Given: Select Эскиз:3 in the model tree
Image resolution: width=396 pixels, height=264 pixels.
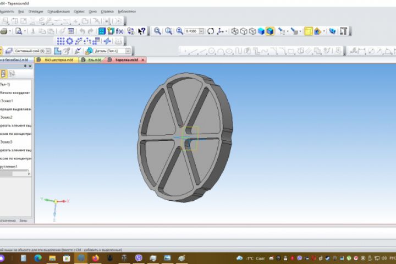Looking at the screenshot, I should click(6, 142).
